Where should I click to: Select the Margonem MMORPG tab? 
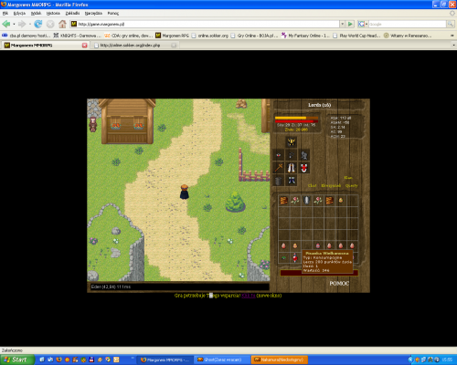point(46,45)
